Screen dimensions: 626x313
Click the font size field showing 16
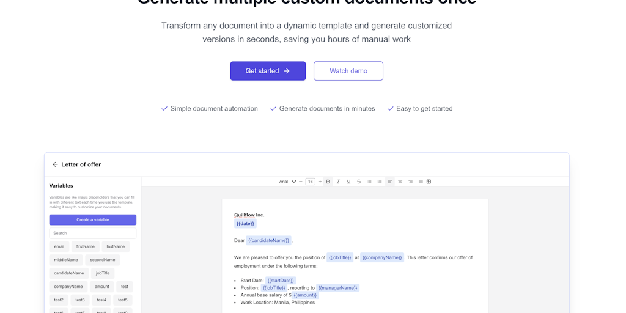[x=310, y=182]
